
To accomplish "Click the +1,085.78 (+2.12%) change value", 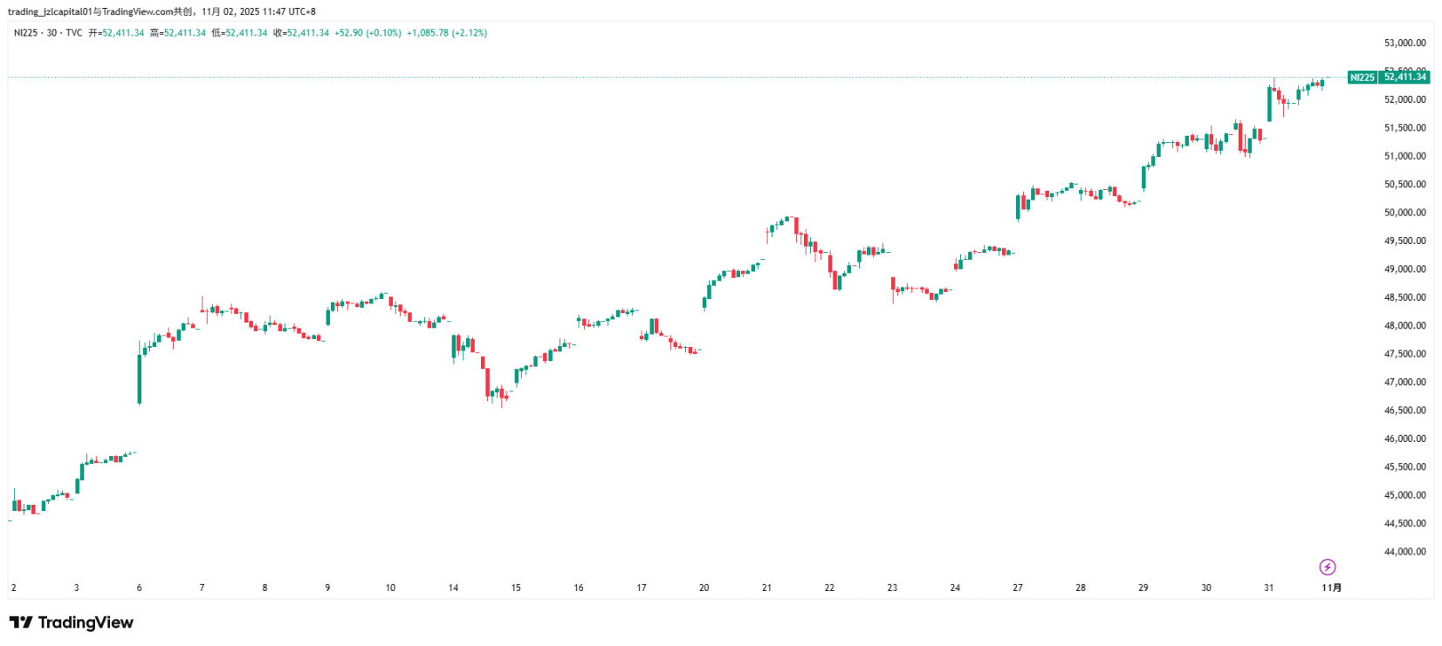I will click(447, 33).
